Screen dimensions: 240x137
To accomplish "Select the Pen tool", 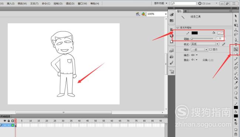I will click(x=236, y=40).
